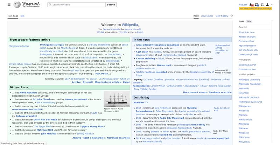This screenshot has width=280, height=145.
Task: Open the View history tab
Action: coord(222,16)
